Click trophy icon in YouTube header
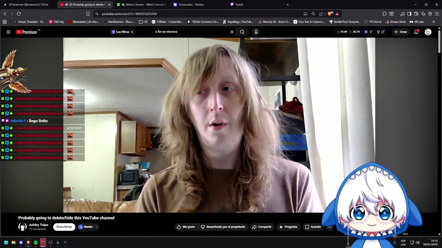 (378, 32)
